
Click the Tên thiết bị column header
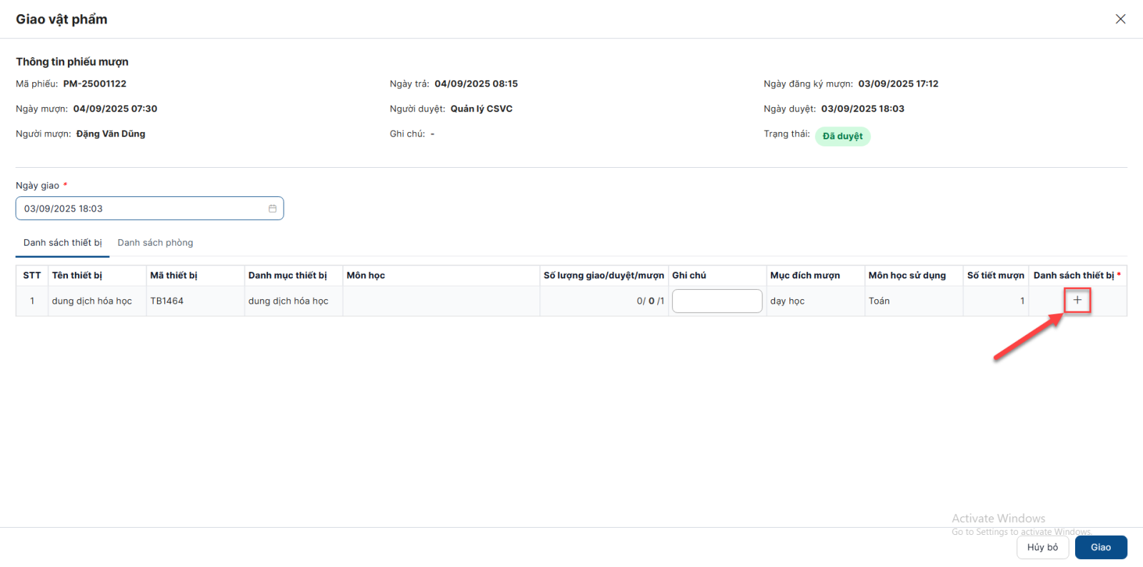pyautogui.click(x=77, y=276)
